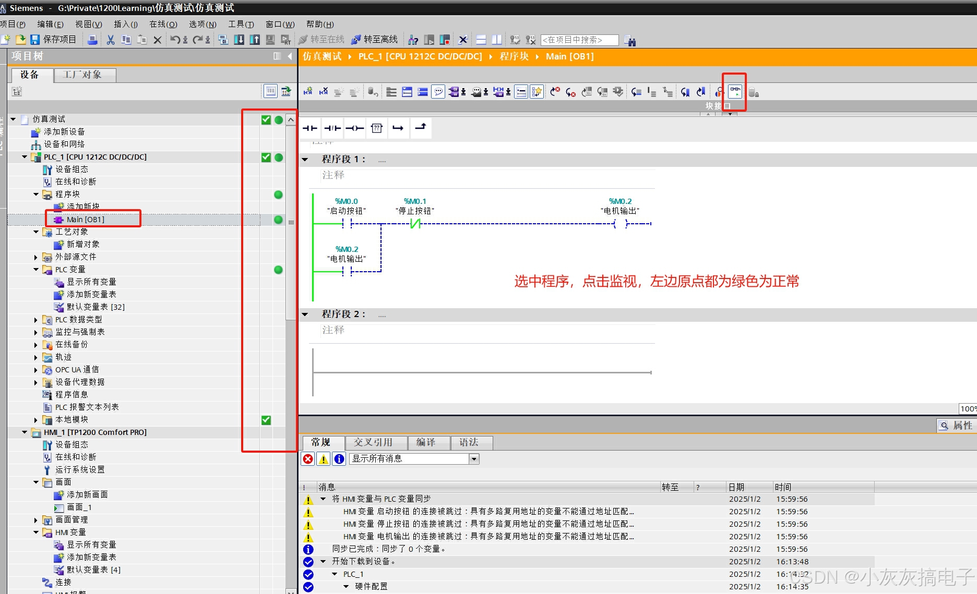Open the 编辑(E) menu
This screenshot has width=977, height=594.
tap(50, 24)
